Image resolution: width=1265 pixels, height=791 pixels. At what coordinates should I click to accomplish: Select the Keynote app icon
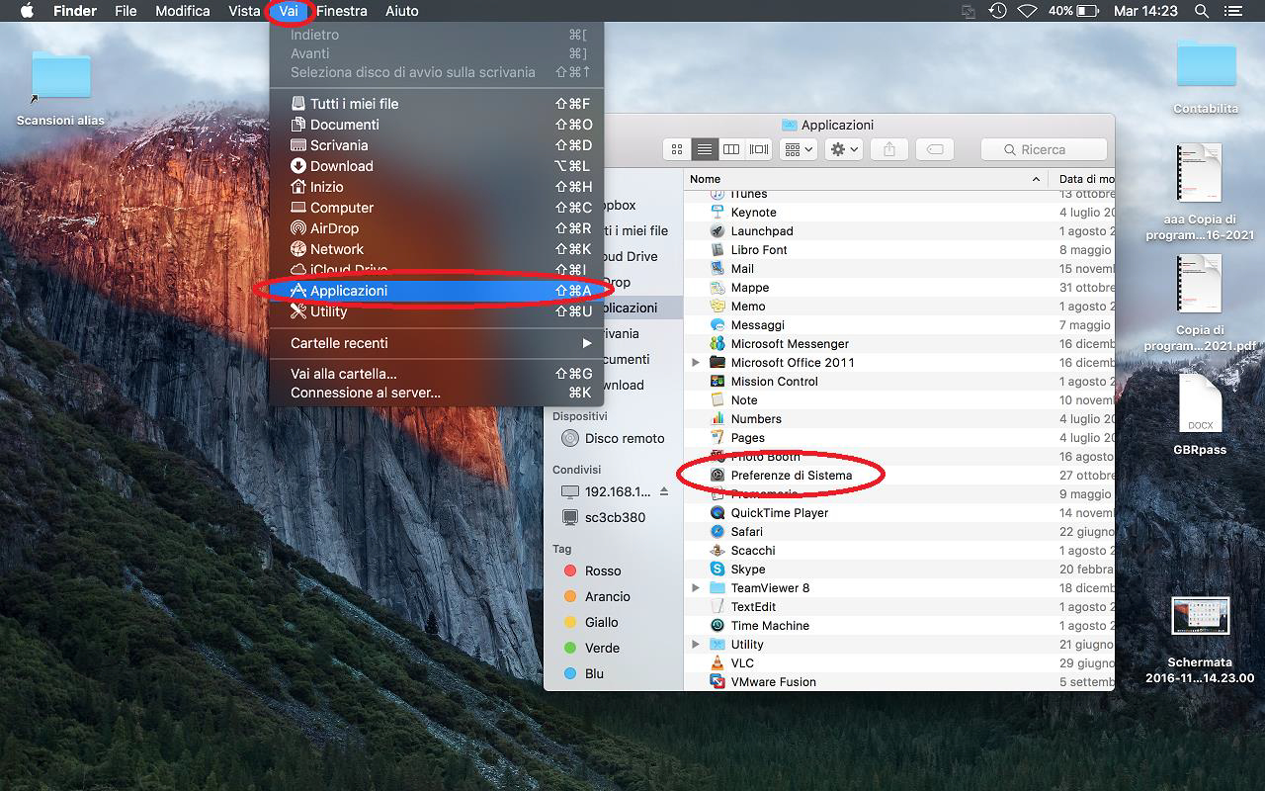(x=717, y=213)
